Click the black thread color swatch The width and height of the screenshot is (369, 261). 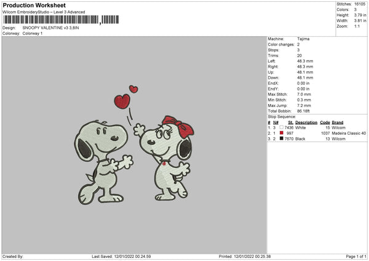[x=281, y=139]
